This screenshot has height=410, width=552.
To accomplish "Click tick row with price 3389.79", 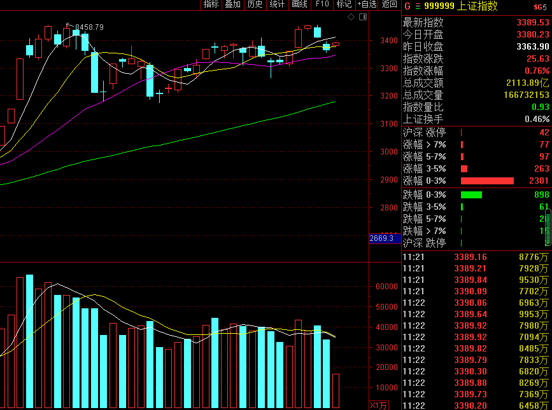I will click(x=476, y=360).
